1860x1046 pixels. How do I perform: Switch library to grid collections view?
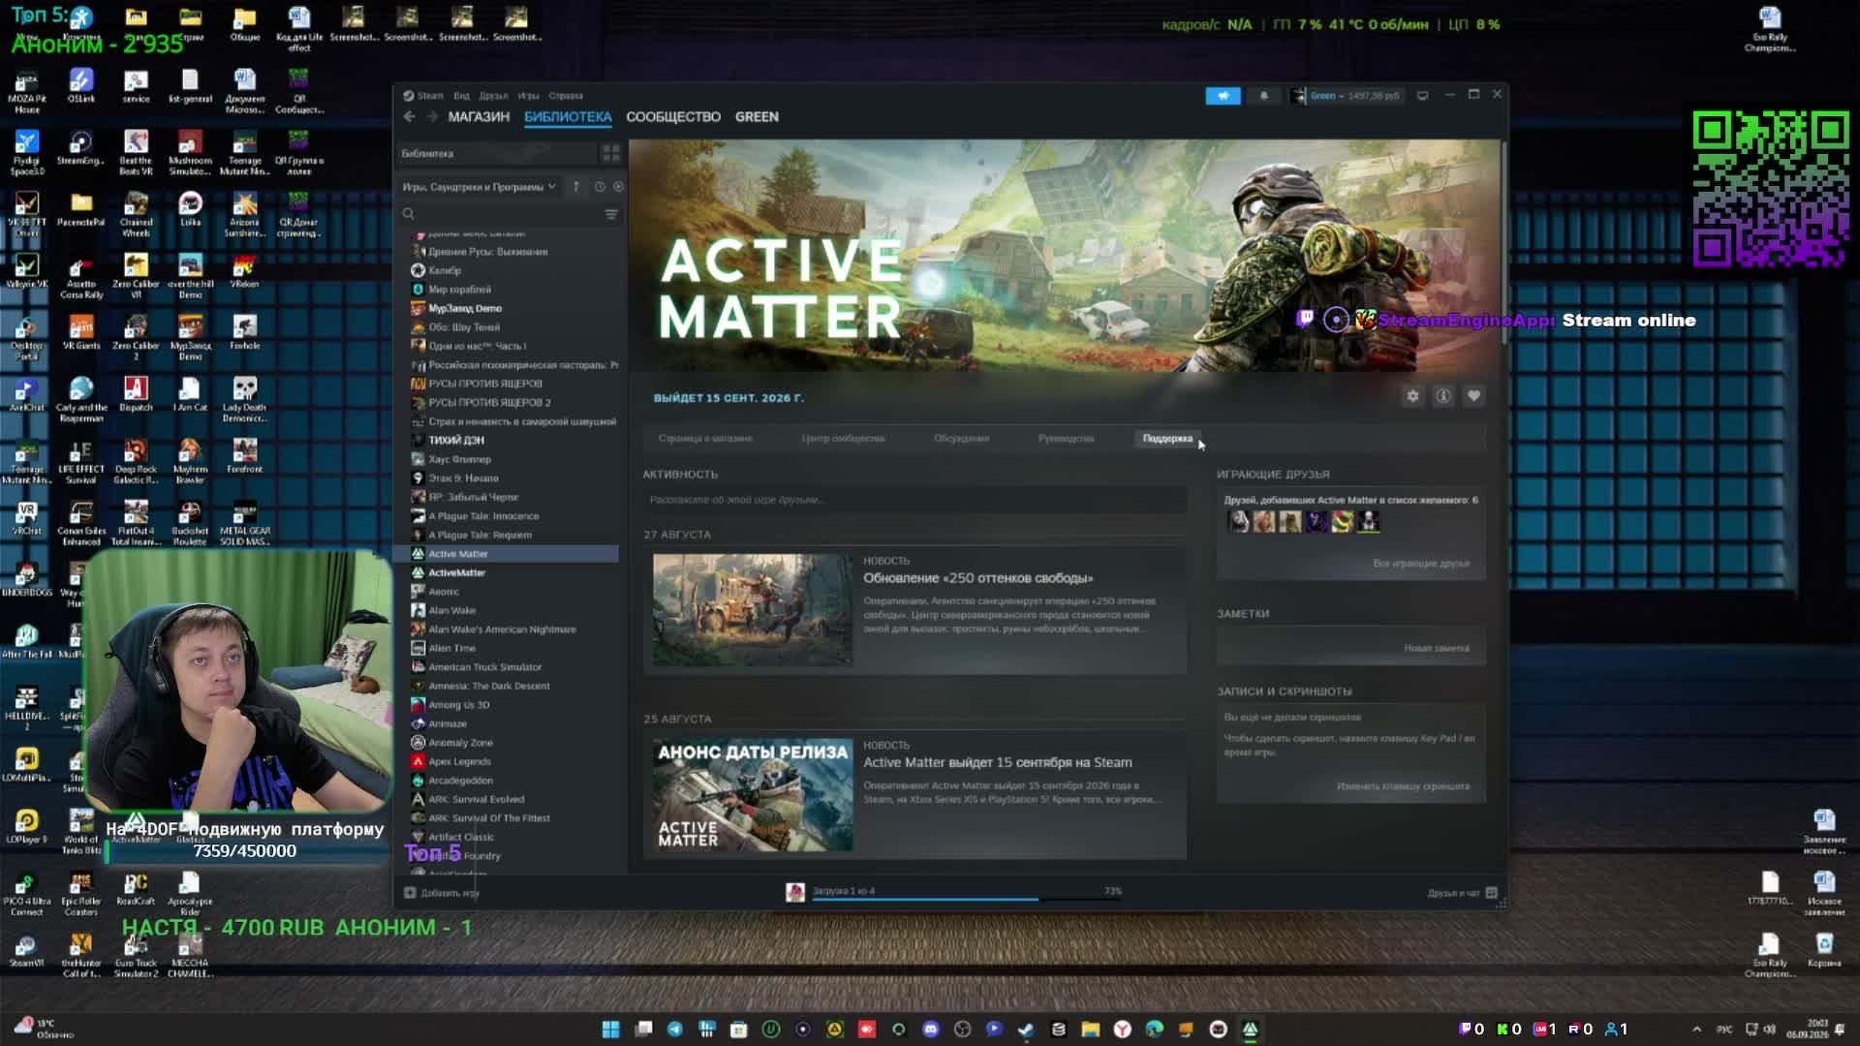pyautogui.click(x=610, y=153)
